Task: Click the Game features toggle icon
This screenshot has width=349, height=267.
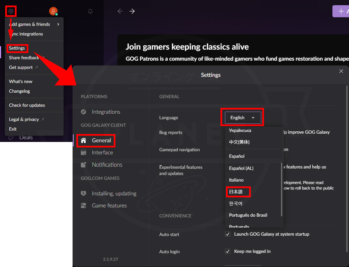Action: coord(84,206)
